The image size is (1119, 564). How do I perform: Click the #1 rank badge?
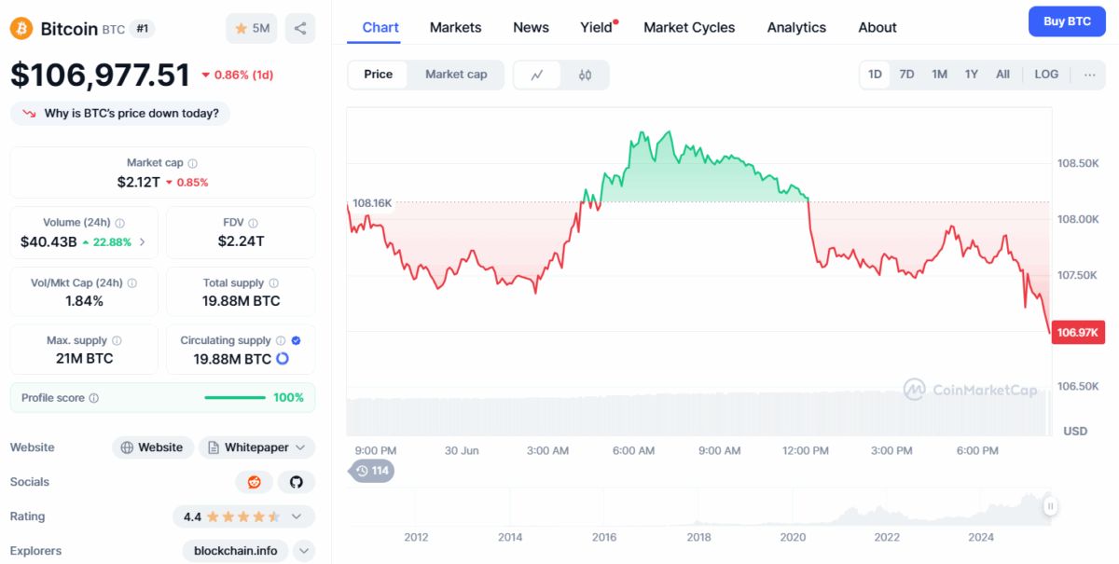click(143, 29)
